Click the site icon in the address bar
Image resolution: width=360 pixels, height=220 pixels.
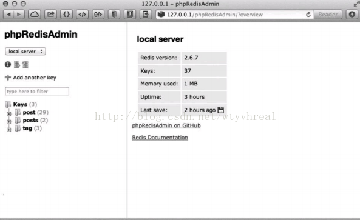pyautogui.click(x=161, y=15)
